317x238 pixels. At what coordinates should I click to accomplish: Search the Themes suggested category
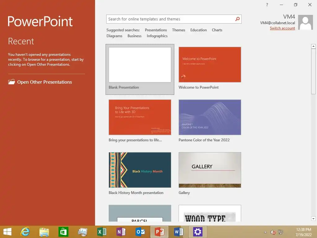point(179,30)
